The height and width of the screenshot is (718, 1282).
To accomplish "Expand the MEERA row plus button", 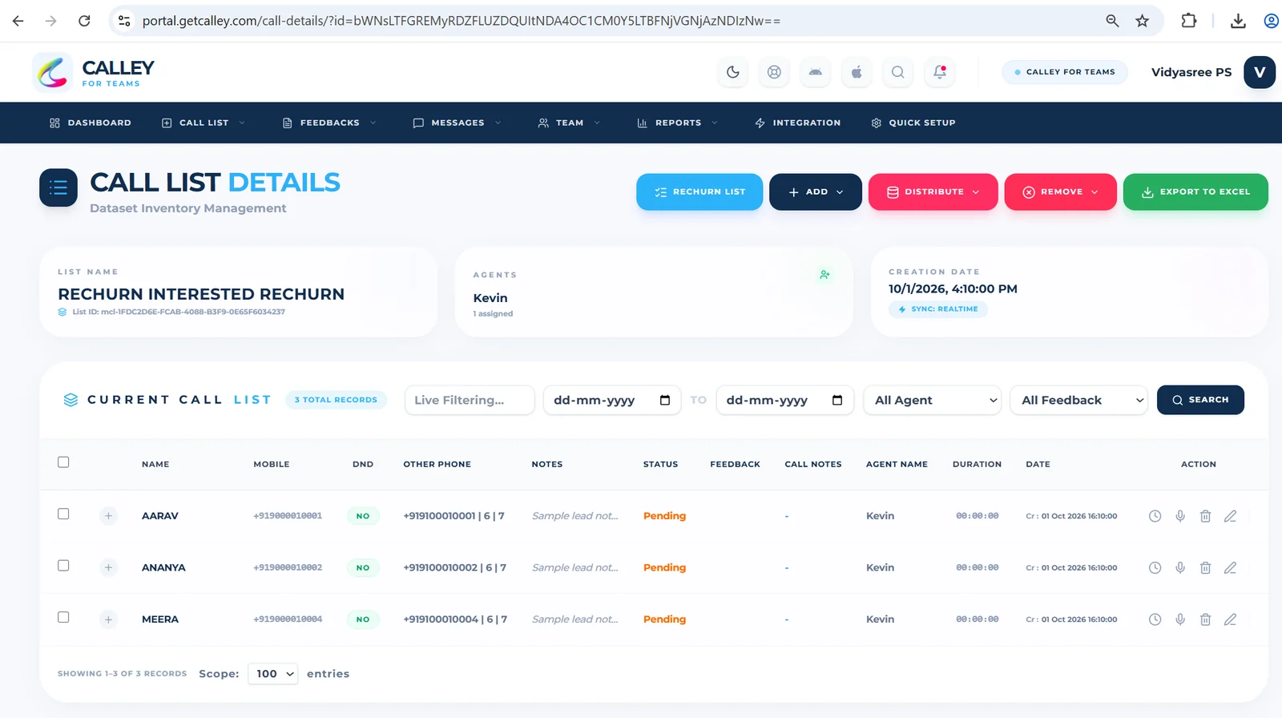I will (x=108, y=619).
